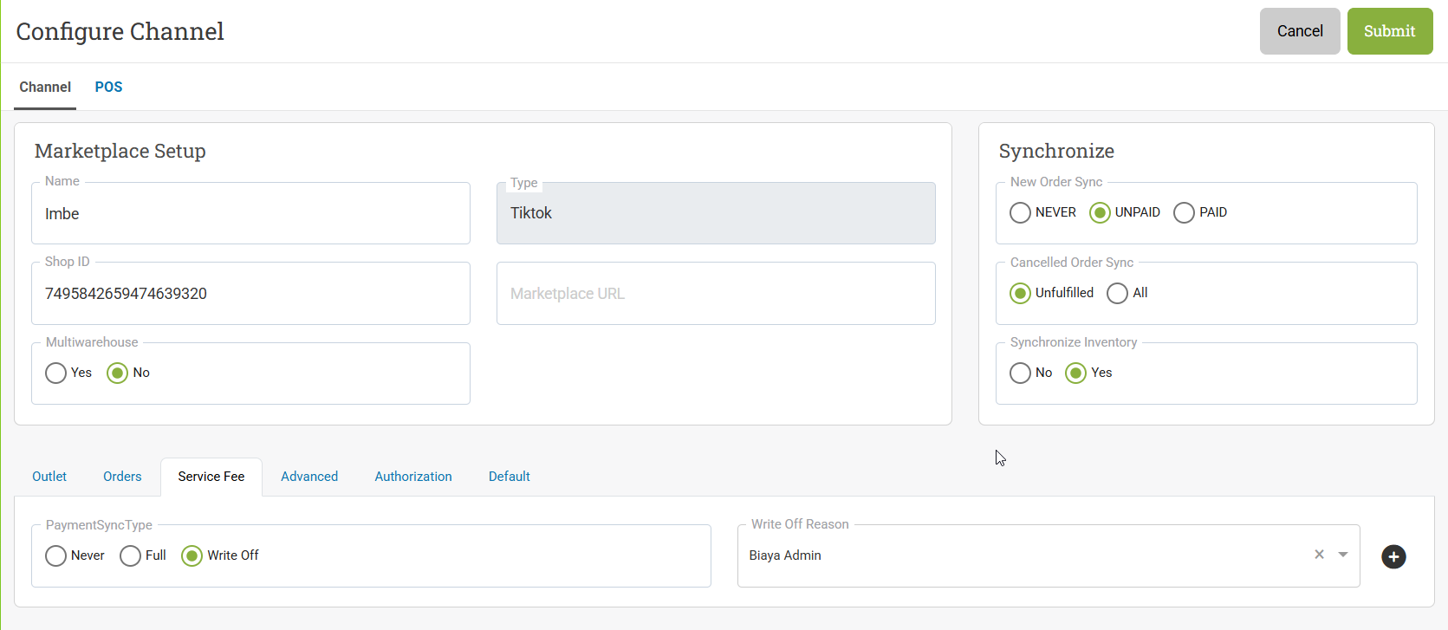Viewport: 1448px width, 630px height.
Task: Open the Orders tab
Action: click(x=122, y=477)
